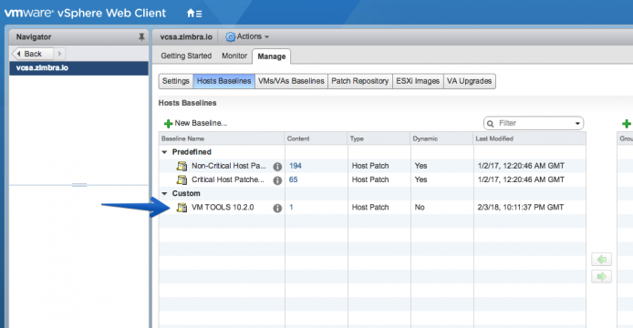The height and width of the screenshot is (328, 633).
Task: Collapse the Custom baselines group
Action: 164,194
